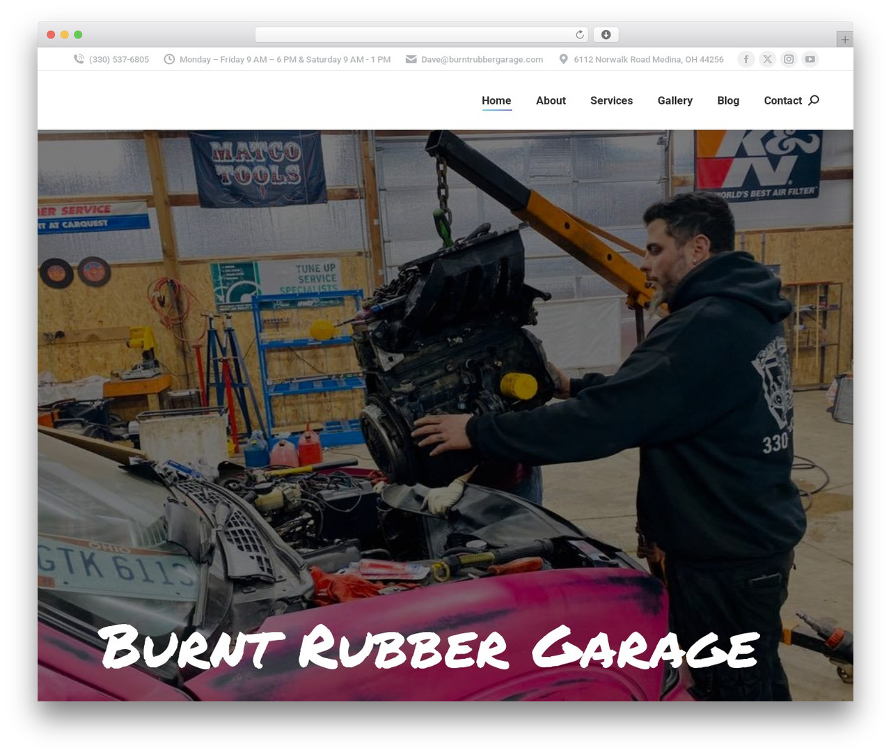The image size is (891, 755).
Task: Minimize window with the yellow button
Action: (65, 35)
